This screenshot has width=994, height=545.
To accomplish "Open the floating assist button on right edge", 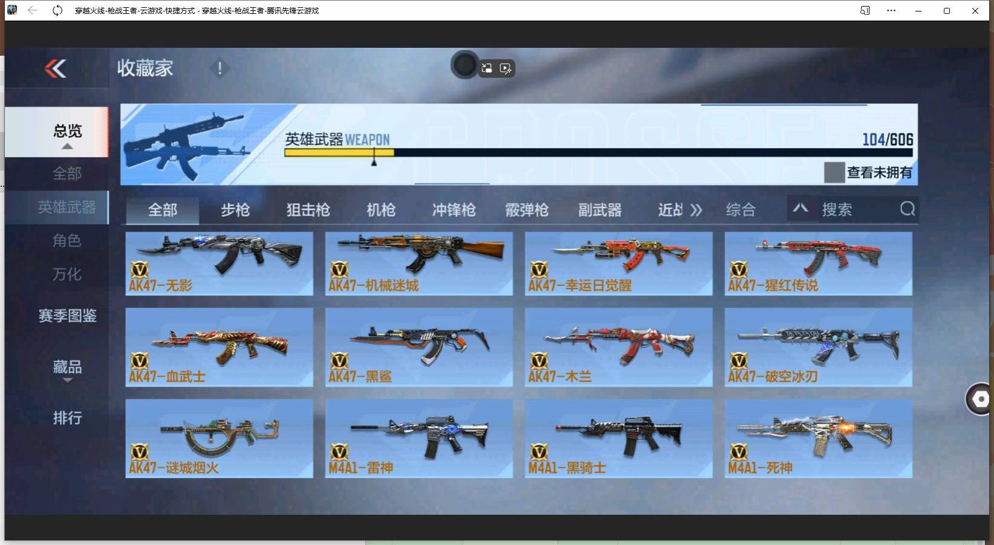I will (x=979, y=399).
